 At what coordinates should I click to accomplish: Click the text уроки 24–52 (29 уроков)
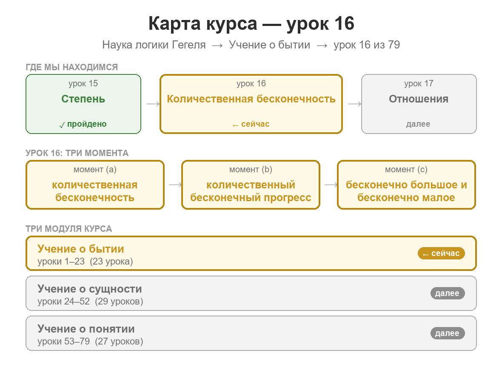click(x=90, y=302)
